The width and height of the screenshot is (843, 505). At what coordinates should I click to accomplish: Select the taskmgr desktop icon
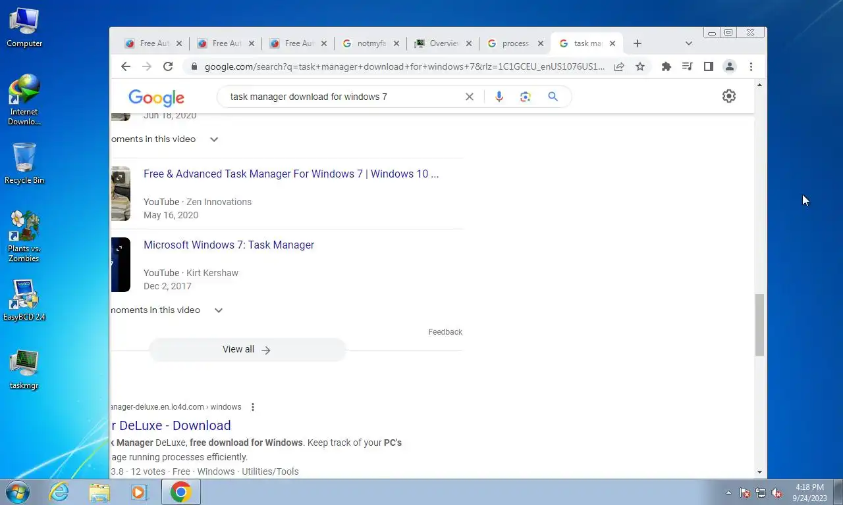tap(24, 370)
